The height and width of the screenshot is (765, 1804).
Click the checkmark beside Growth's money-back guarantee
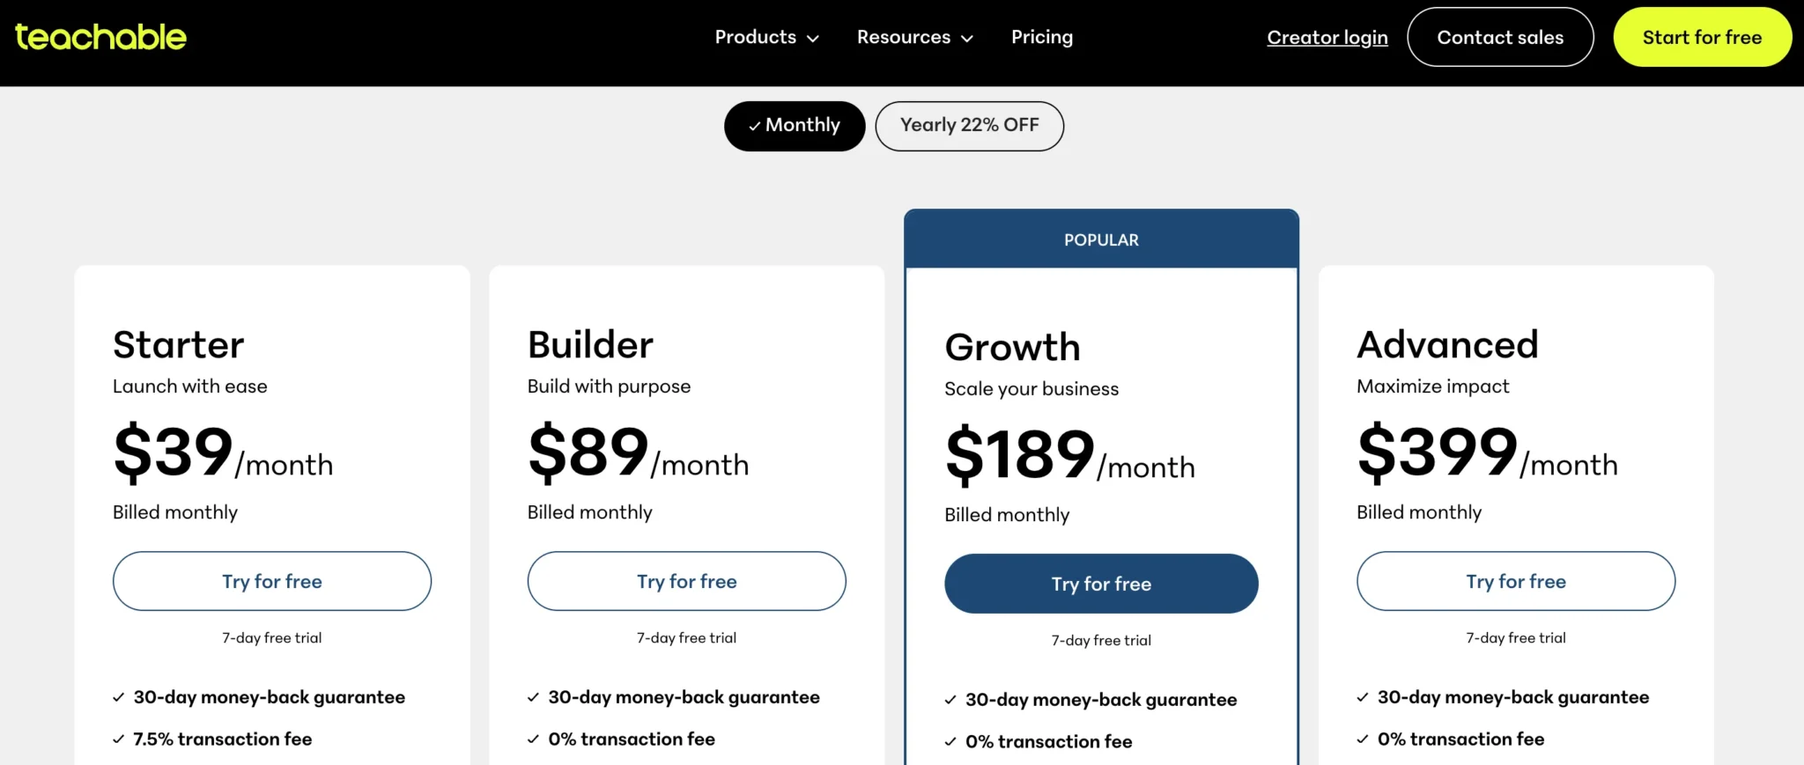[x=950, y=699]
